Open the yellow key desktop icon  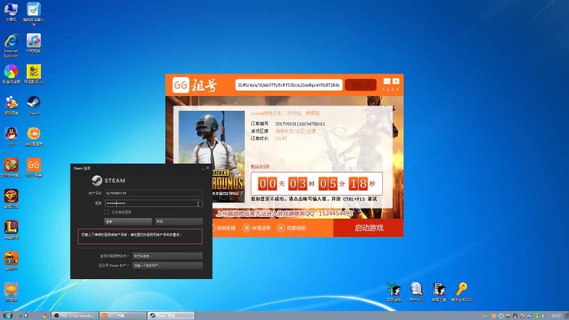[x=461, y=292]
